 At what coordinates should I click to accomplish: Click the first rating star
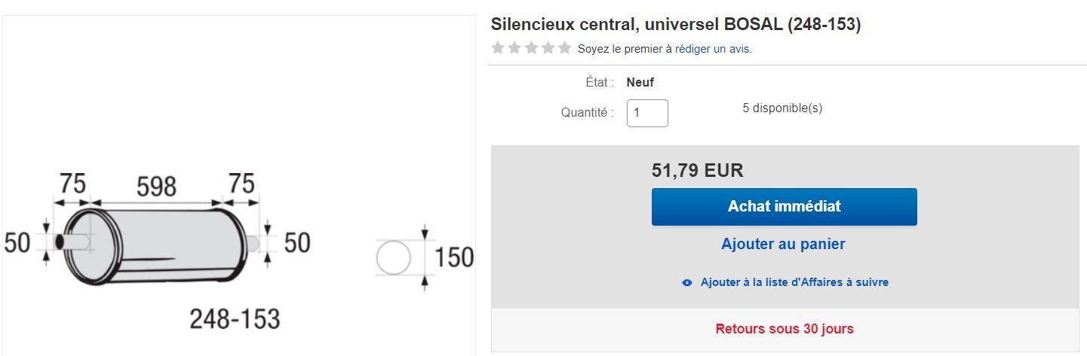tap(498, 48)
